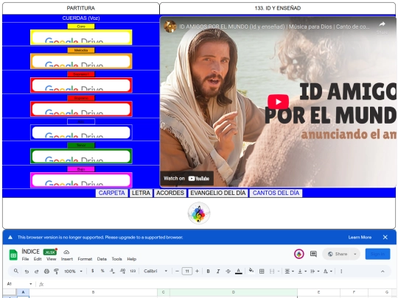Decrease font size with the minus button

point(177,271)
